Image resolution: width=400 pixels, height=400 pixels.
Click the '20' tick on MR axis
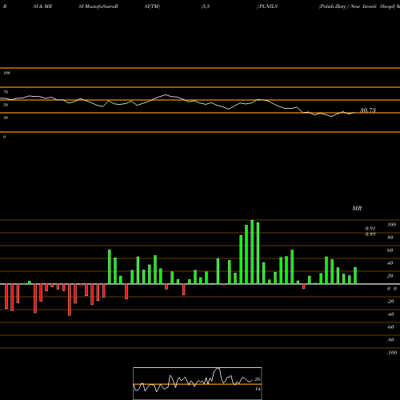point(390,276)
